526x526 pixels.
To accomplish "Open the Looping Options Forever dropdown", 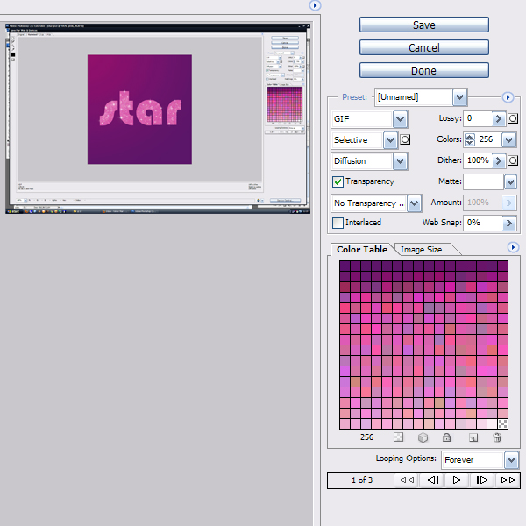I will pos(511,460).
